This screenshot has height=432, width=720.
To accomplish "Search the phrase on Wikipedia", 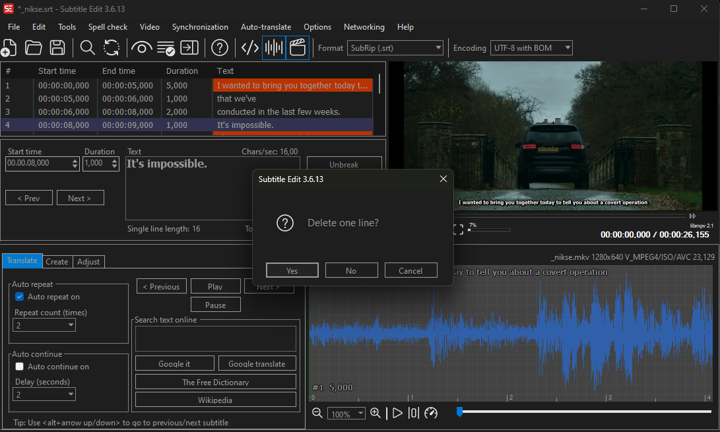I will (215, 399).
